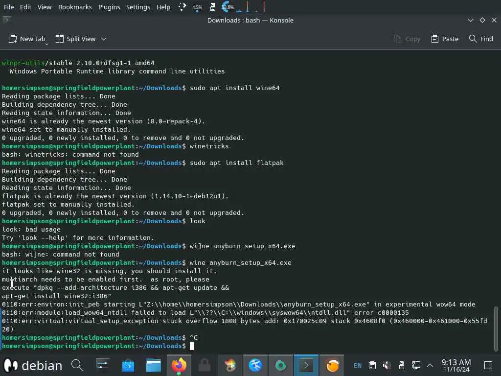Click the muted volume tray icon
This screenshot has width=501, height=376.
click(x=387, y=365)
